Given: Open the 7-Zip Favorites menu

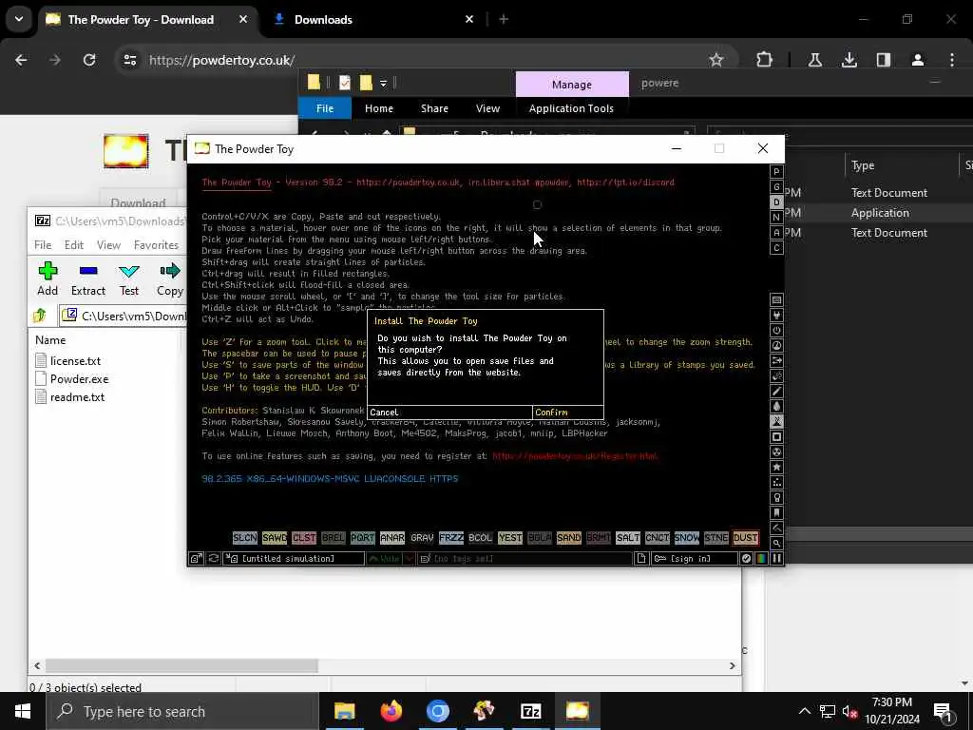Looking at the screenshot, I should (156, 244).
